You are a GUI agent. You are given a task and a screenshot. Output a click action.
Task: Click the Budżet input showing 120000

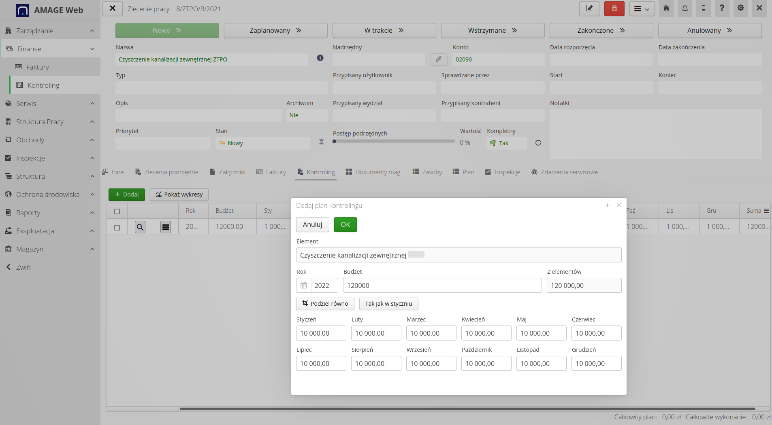442,285
